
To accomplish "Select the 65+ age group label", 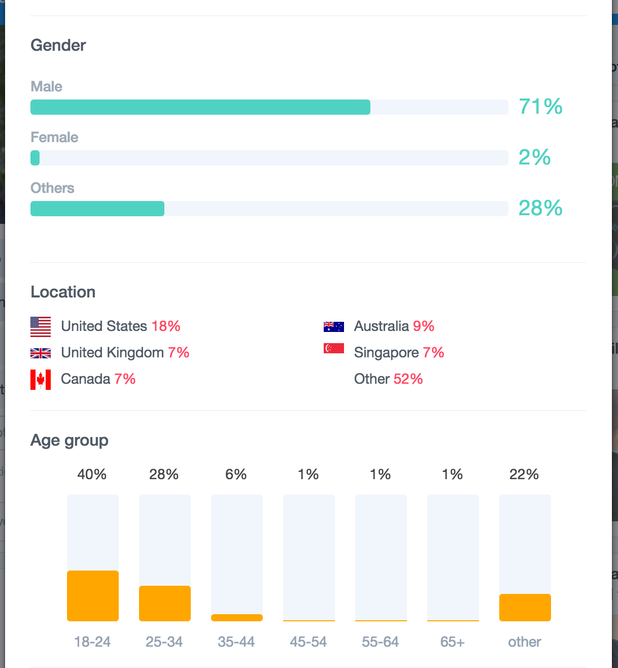I will tap(453, 642).
